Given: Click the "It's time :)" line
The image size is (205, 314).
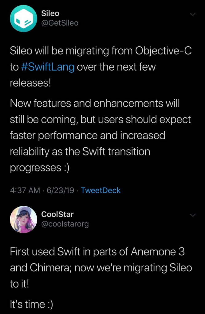Looking at the screenshot, I should coord(31,304).
